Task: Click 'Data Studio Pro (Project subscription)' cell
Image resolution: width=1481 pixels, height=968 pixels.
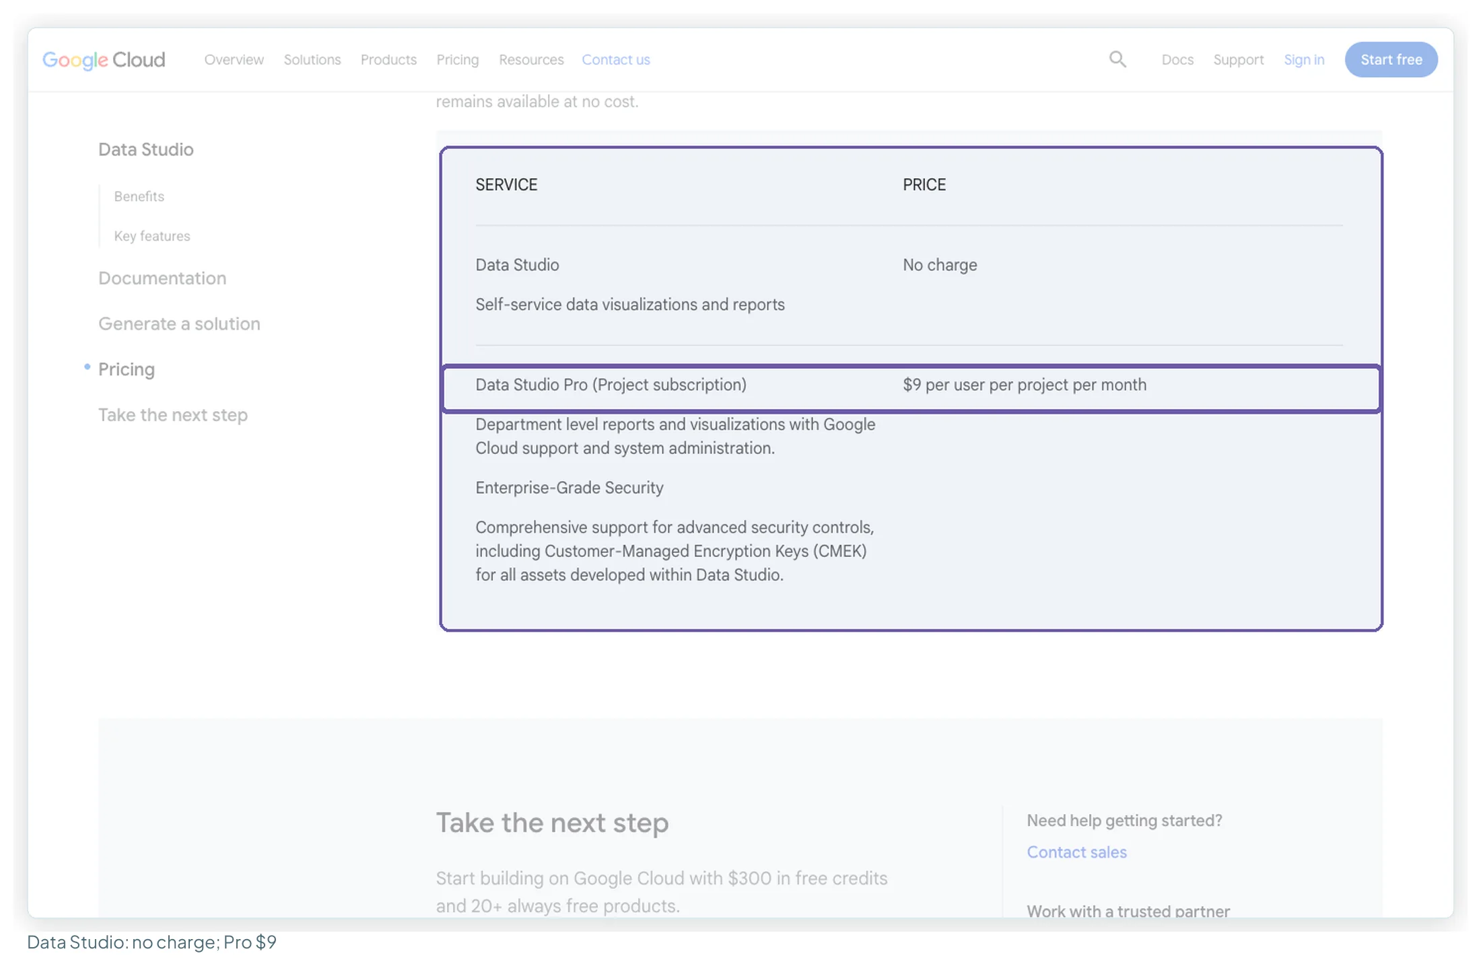Action: 611,385
